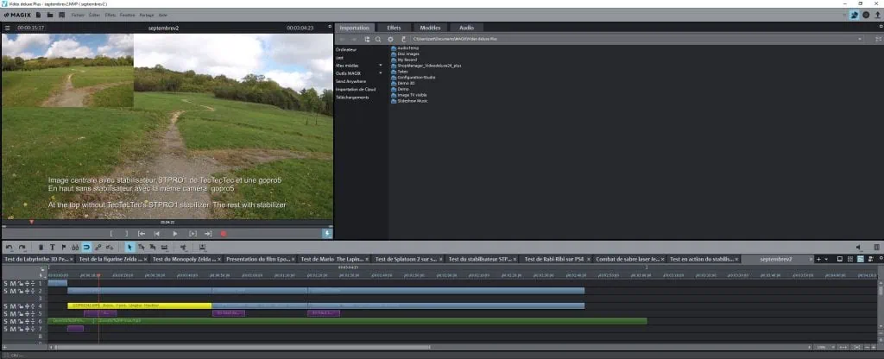
Task: Open new project tab plus button
Action: click(818, 259)
